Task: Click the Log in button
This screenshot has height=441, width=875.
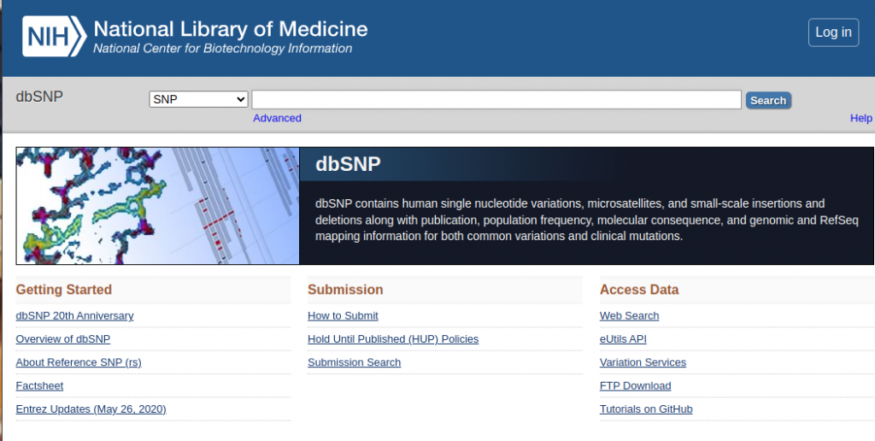Action: [x=833, y=32]
